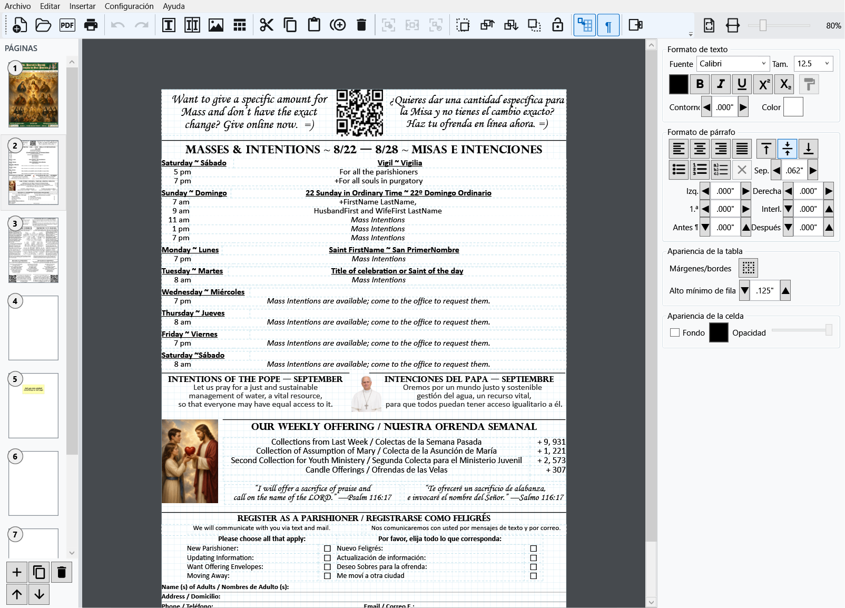Click the black cell background color swatch
The image size is (845, 608).
coord(719,332)
